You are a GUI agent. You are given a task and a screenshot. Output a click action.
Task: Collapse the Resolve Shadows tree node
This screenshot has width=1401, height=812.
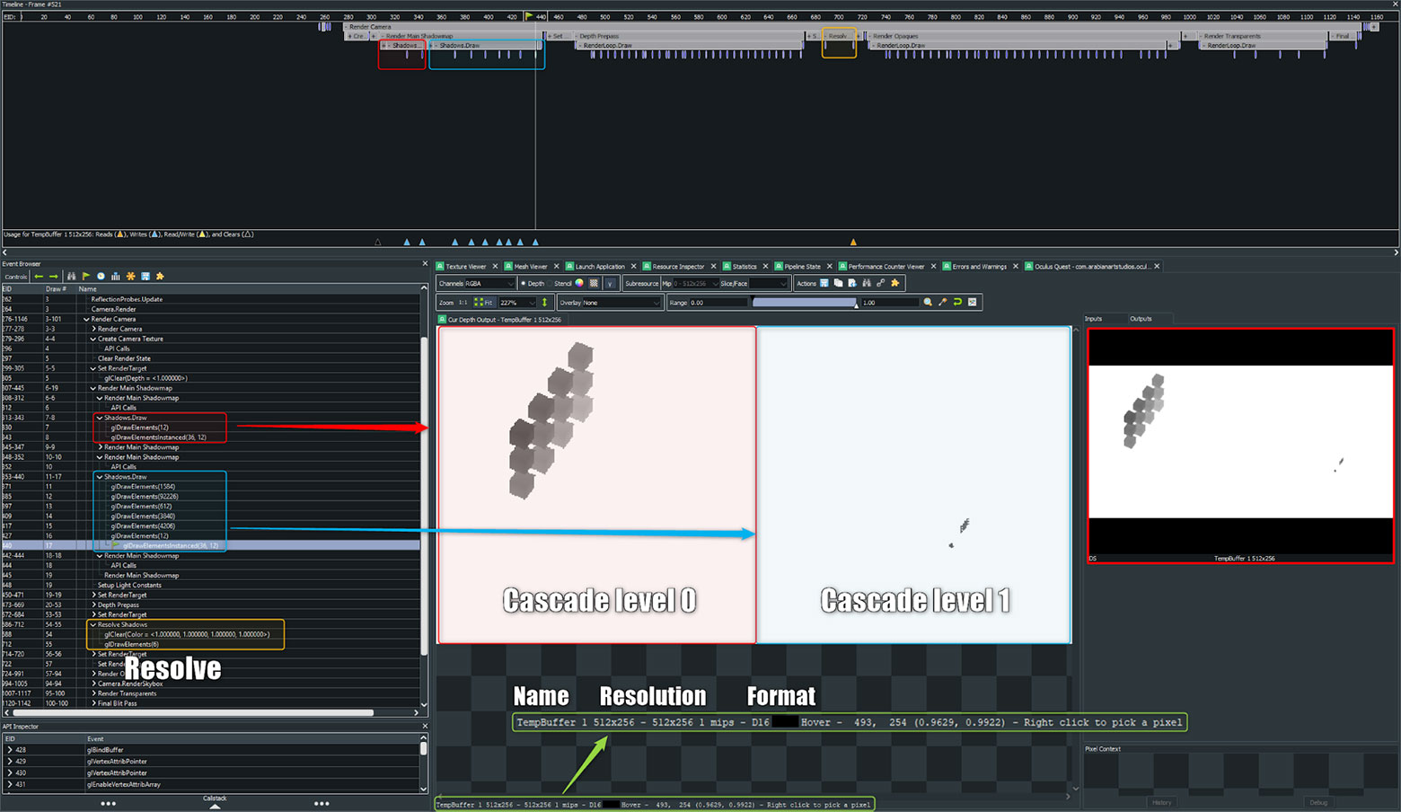point(93,624)
